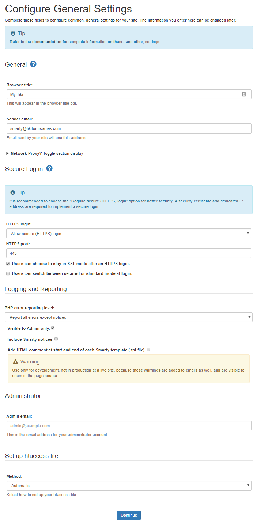Click into the Sender email field
Image resolution: width=256 pixels, height=522 pixels.
click(129, 128)
